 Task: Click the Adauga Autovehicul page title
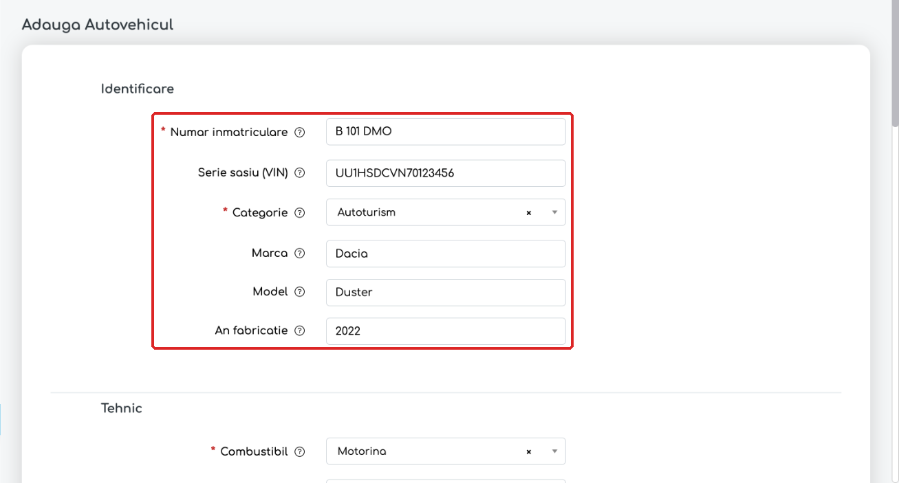98,25
